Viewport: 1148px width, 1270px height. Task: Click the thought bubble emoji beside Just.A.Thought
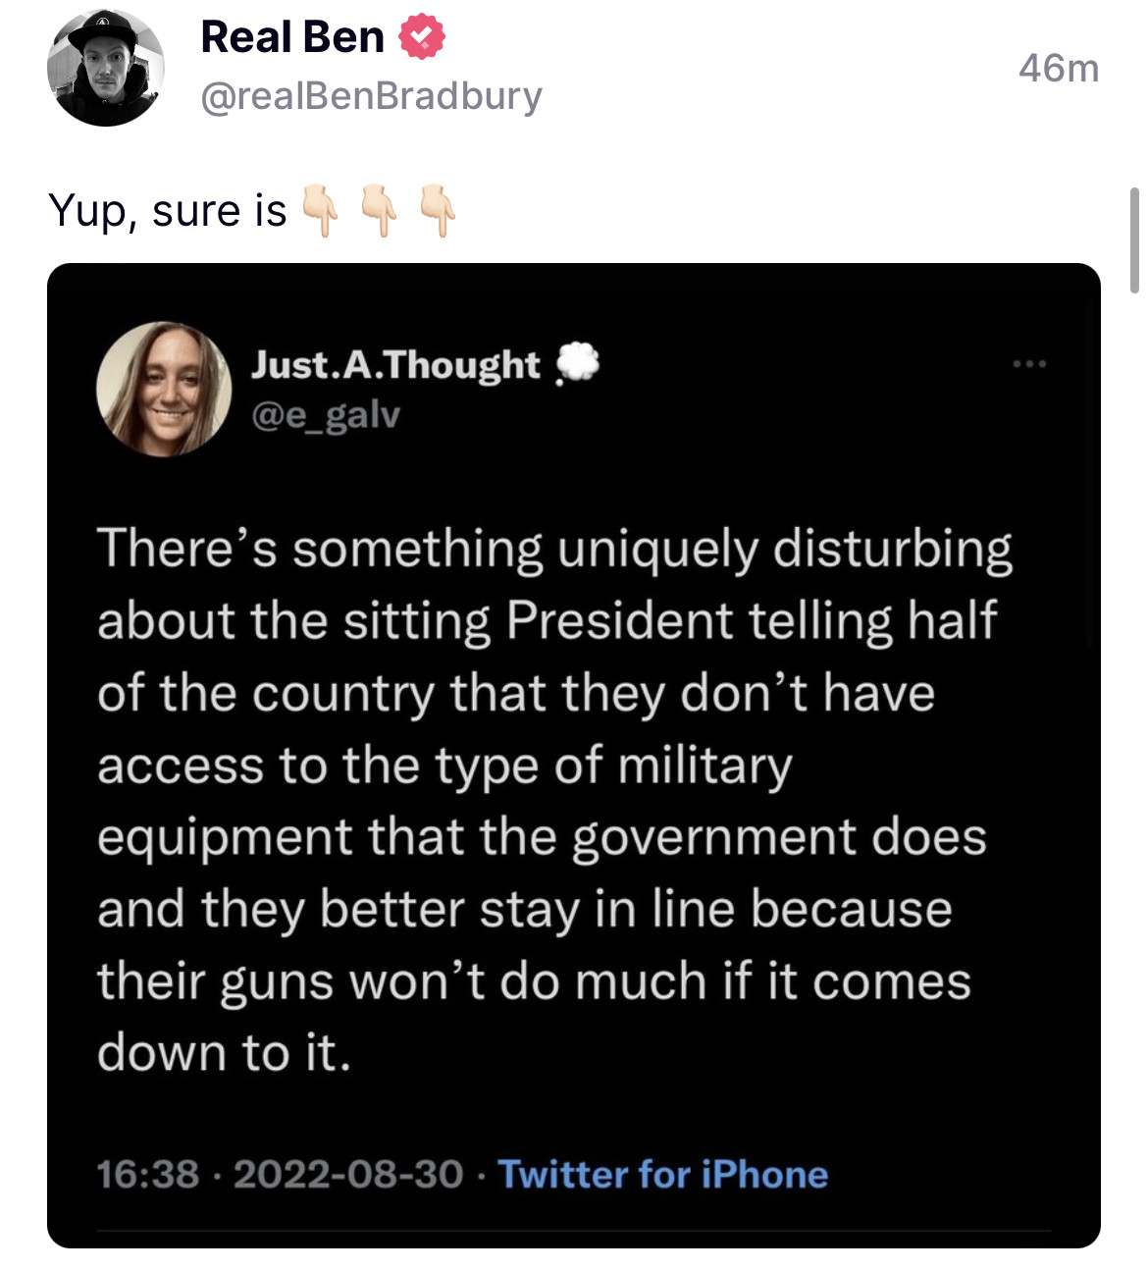point(577,364)
